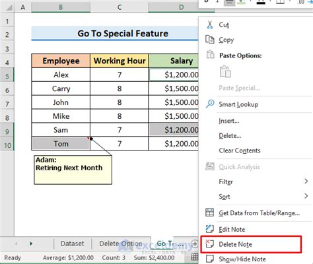Click the Count: 3 status entry
Viewport: 313px width, 264px height.
click(114, 257)
